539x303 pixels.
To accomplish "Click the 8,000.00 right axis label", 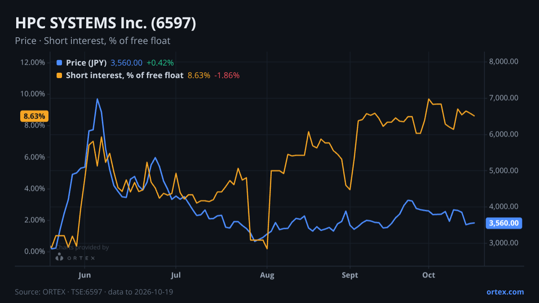I will [x=504, y=62].
